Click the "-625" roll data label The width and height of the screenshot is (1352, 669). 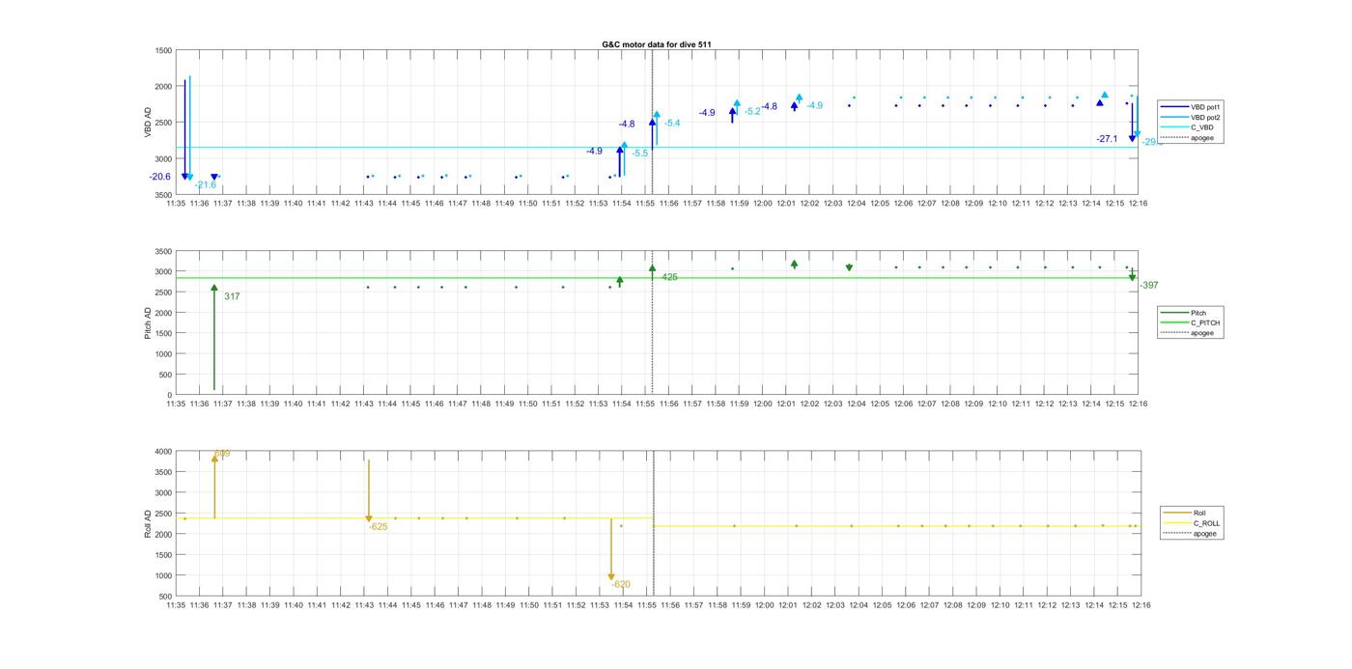pos(378,526)
